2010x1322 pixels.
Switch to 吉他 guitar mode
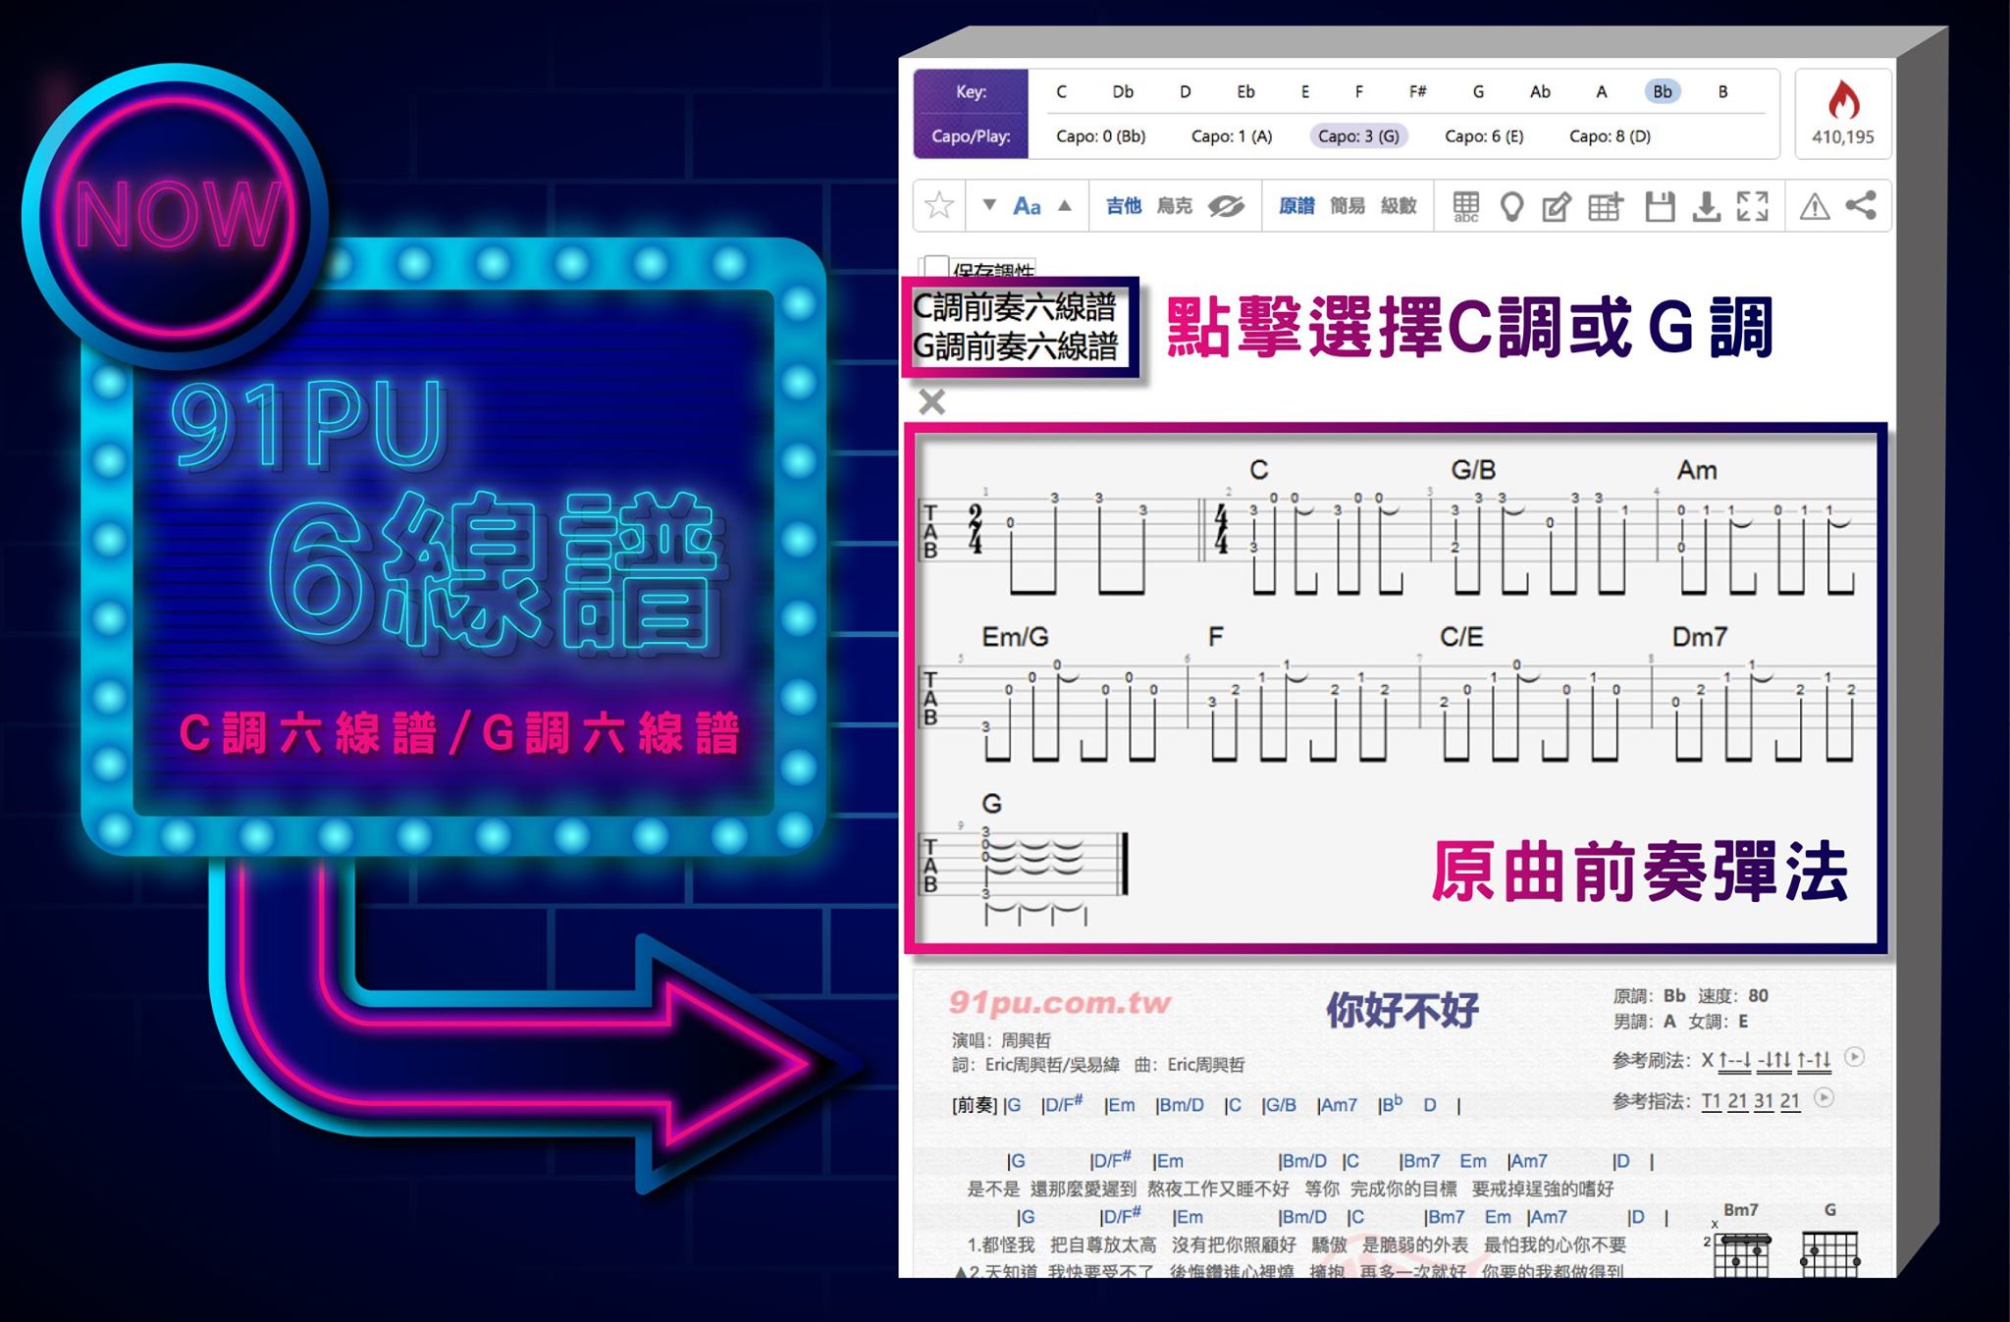click(x=1123, y=206)
